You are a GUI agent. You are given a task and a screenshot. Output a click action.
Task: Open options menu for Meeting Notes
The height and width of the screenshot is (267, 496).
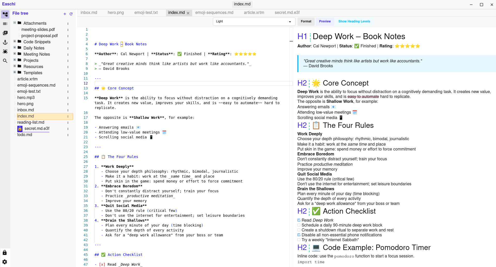click(x=68, y=54)
